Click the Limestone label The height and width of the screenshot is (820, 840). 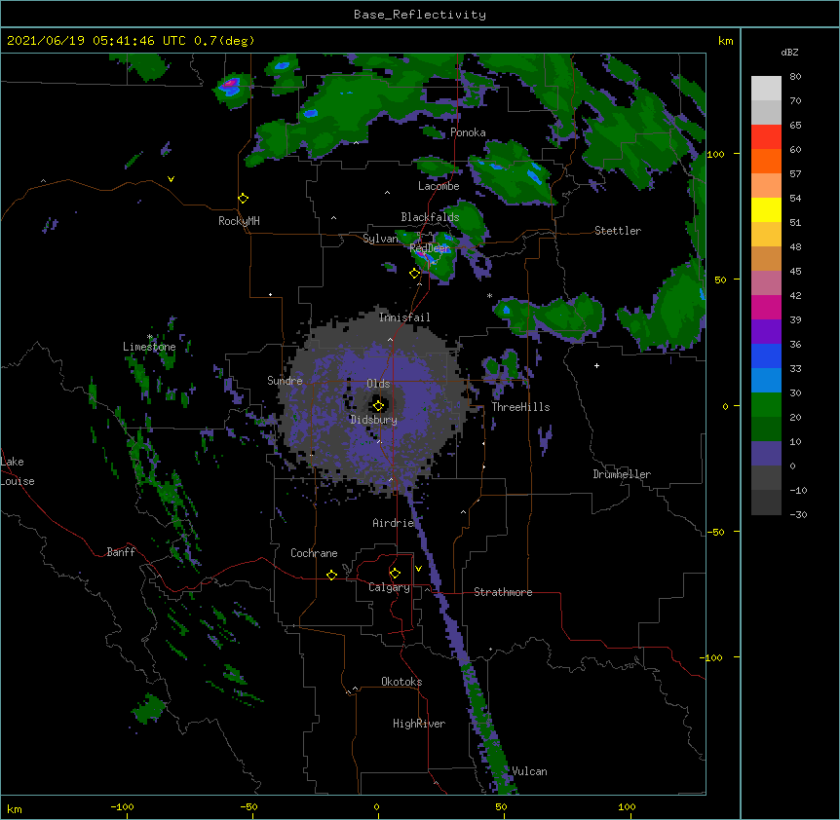point(149,347)
